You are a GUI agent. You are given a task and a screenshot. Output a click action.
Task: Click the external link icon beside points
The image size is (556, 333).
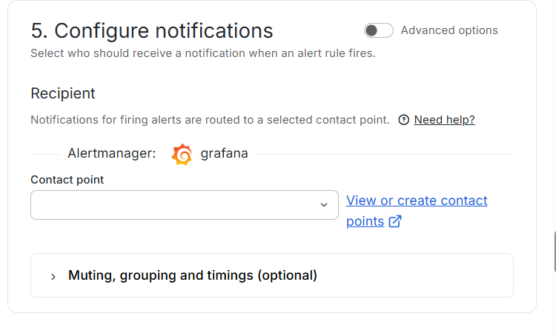[x=395, y=221]
